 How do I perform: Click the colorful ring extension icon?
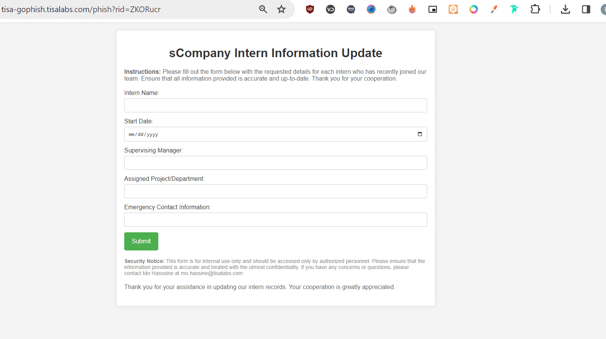pos(473,9)
